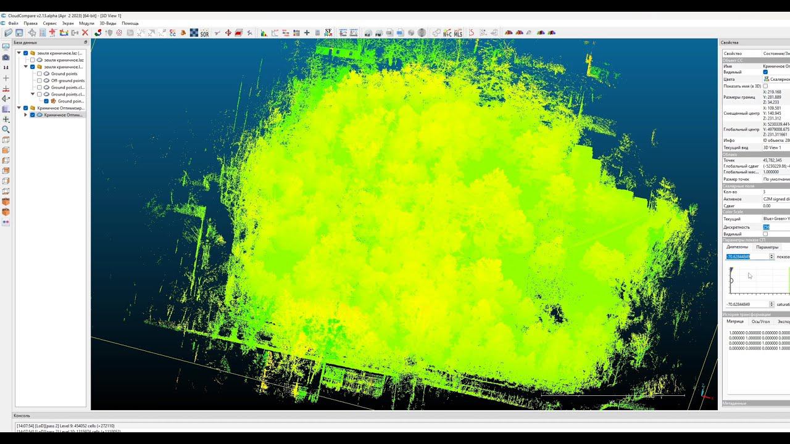Click the camera snapshot icon in left sidebar
The height and width of the screenshot is (444, 790).
tap(6, 57)
